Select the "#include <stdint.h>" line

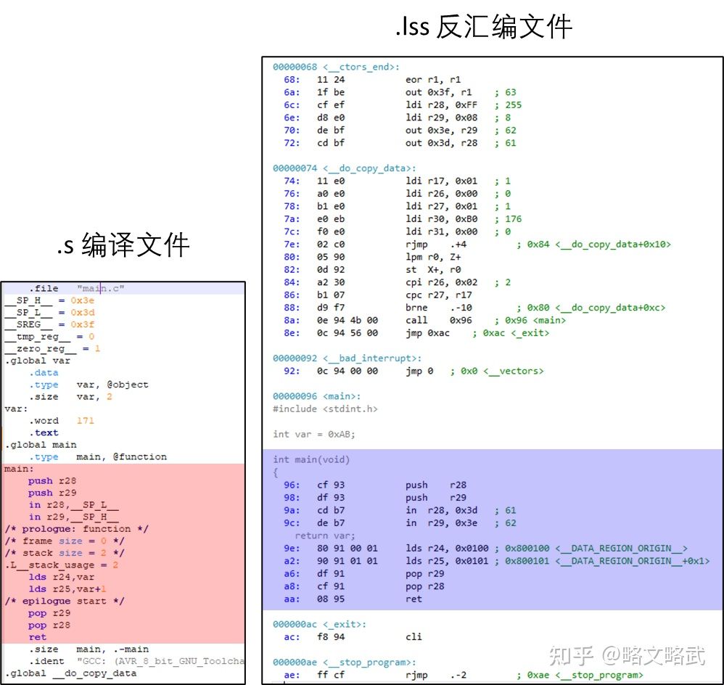325,409
